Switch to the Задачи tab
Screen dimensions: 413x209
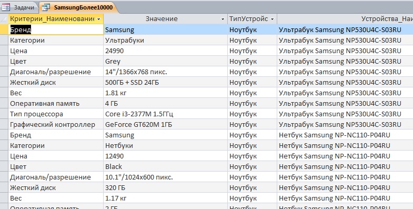[18, 7]
